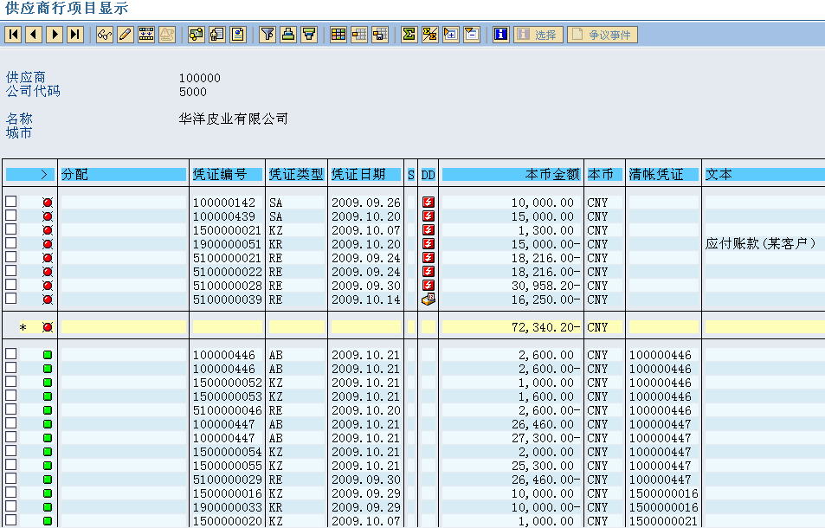Deselect all items with minus icon
Screen dimensions: 825x528
(470, 35)
